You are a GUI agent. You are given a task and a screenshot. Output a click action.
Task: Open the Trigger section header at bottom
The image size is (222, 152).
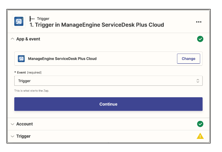[108, 136]
